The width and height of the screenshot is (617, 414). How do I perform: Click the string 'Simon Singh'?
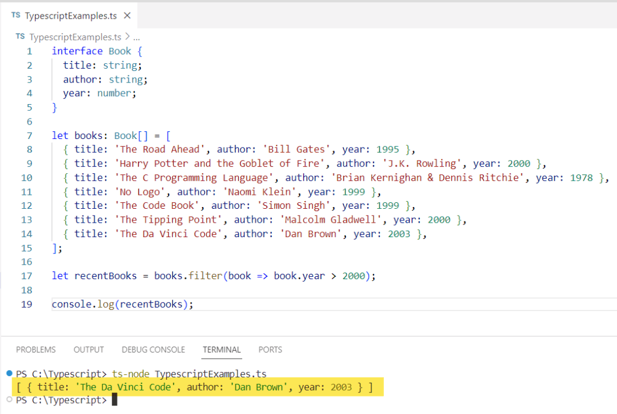coord(293,205)
